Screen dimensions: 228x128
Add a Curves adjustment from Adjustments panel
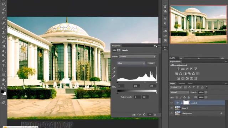click(x=187, y=69)
